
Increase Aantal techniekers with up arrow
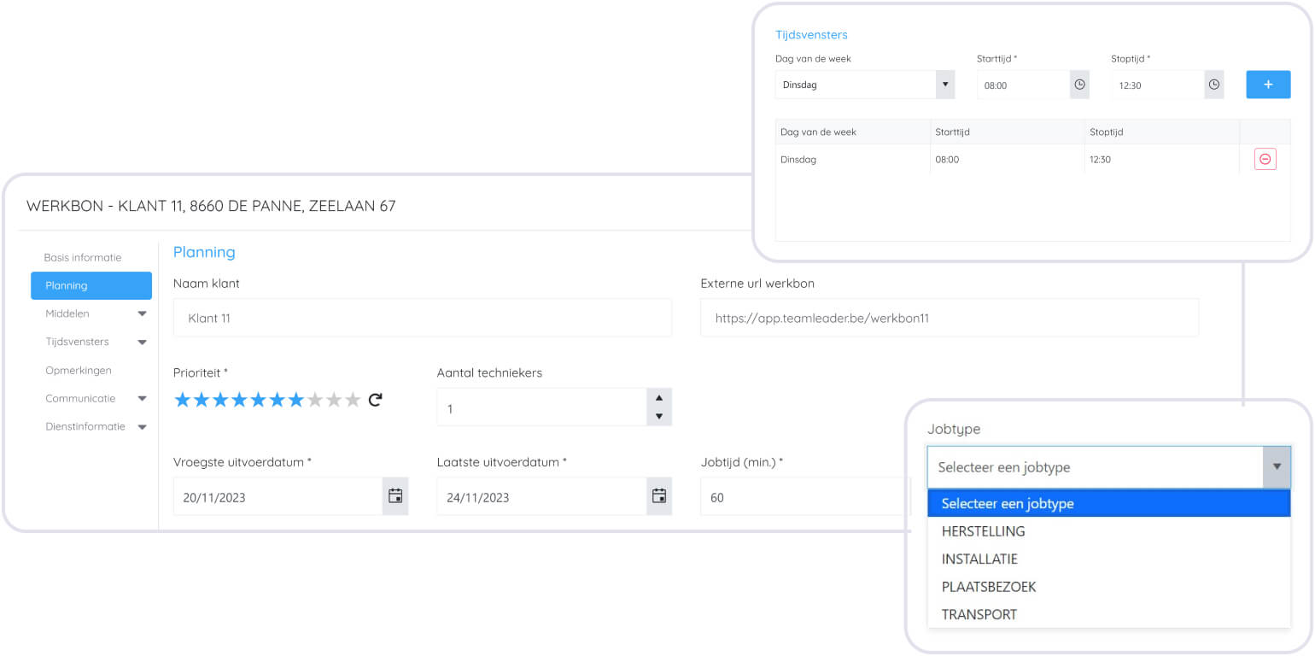pos(658,397)
